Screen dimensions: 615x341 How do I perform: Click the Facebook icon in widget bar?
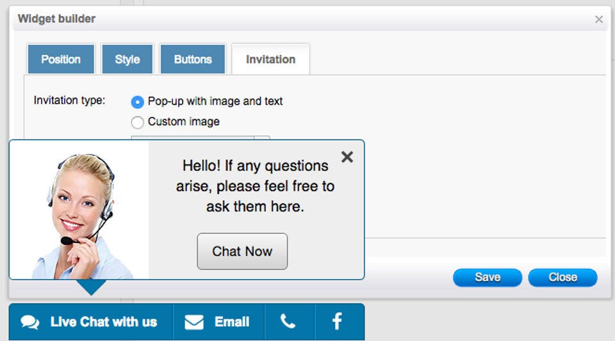[x=337, y=321]
